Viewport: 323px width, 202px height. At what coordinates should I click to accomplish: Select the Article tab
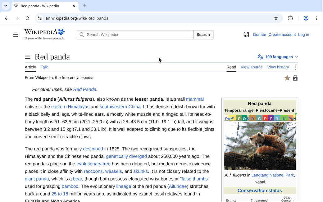point(30,67)
